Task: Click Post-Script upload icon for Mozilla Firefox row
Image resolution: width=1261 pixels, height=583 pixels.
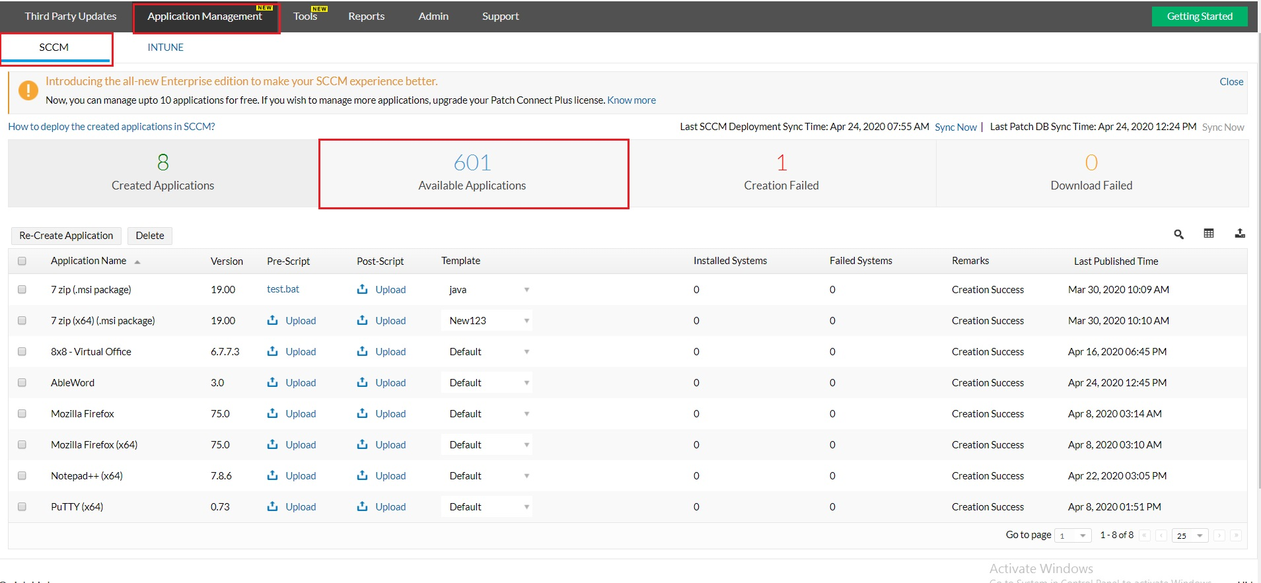Action: (x=362, y=413)
